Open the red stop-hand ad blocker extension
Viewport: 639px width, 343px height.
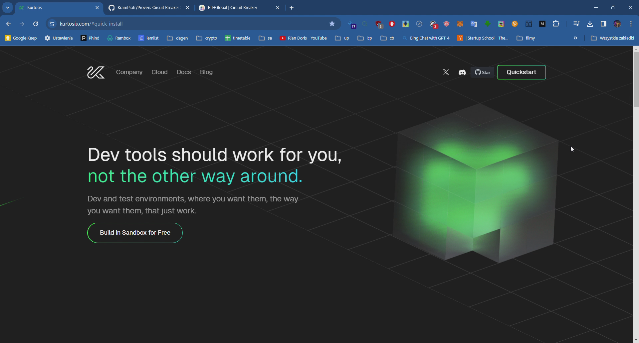(392, 24)
